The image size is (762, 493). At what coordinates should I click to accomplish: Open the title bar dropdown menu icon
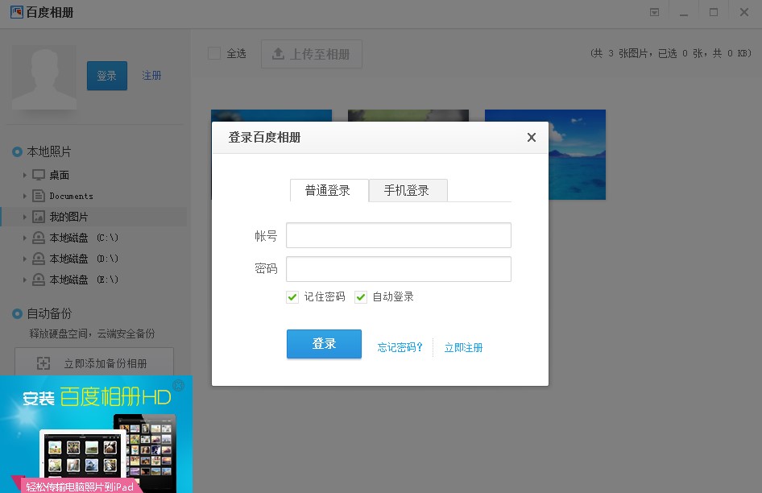655,12
